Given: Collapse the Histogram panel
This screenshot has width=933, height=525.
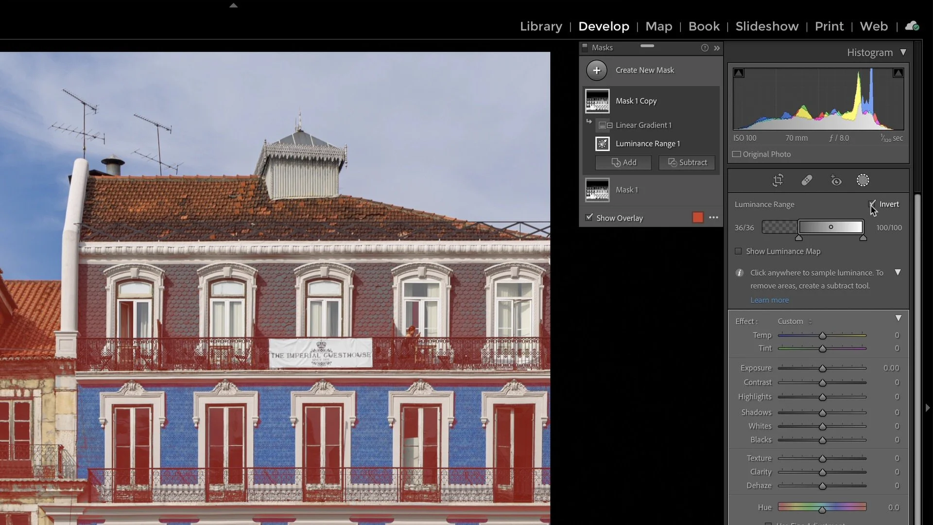Looking at the screenshot, I should click(x=904, y=52).
